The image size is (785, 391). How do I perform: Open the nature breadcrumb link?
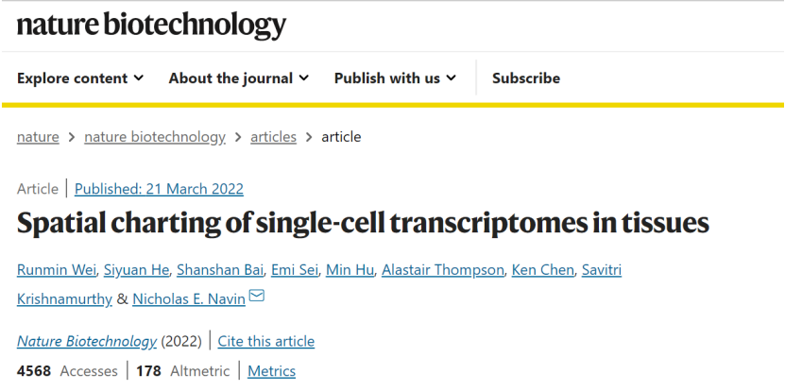click(x=38, y=137)
